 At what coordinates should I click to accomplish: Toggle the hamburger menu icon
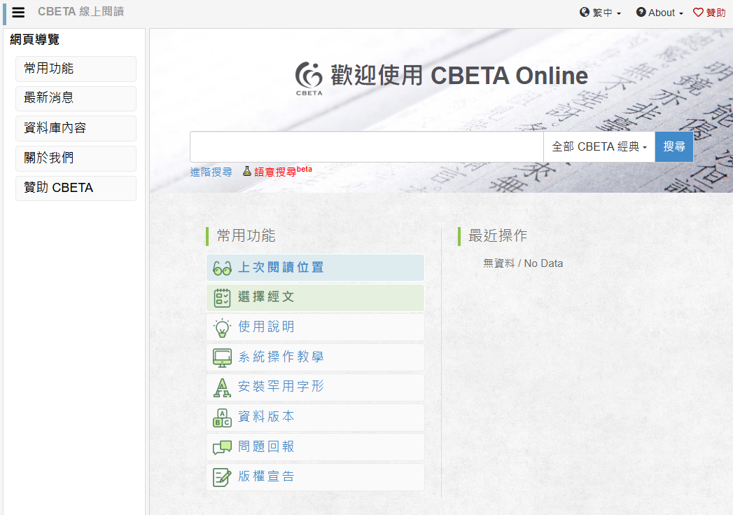click(x=18, y=13)
